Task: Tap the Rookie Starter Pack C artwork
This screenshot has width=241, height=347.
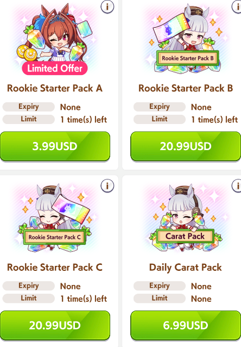Action: pos(55,218)
